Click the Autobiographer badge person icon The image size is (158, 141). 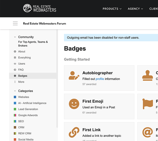point(74,76)
